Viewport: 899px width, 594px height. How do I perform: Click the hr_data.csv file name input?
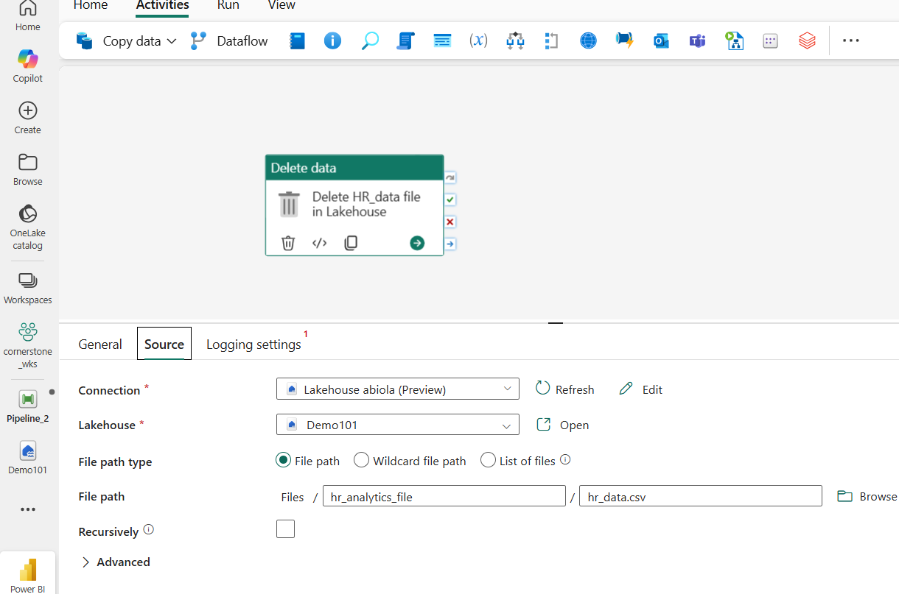(701, 496)
